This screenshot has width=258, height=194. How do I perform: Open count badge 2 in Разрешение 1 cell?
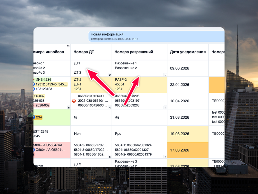coord(165,75)
